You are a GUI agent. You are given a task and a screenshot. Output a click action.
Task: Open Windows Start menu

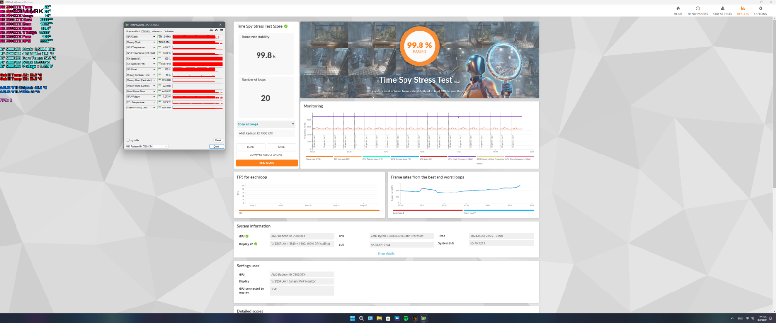click(353, 318)
